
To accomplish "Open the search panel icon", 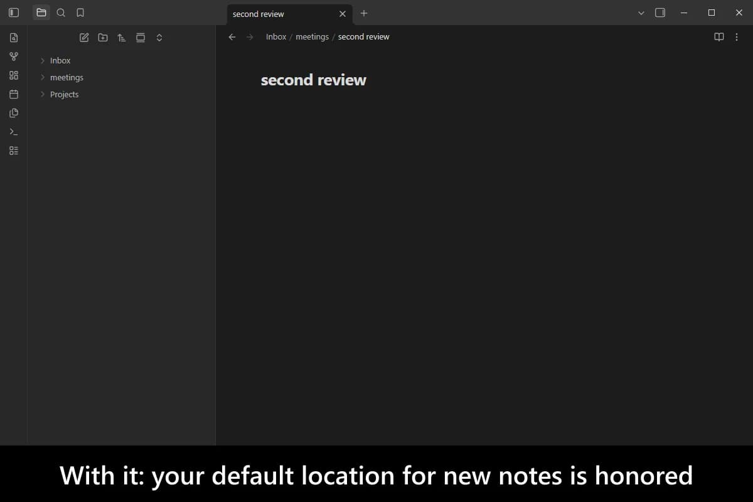I will (61, 13).
